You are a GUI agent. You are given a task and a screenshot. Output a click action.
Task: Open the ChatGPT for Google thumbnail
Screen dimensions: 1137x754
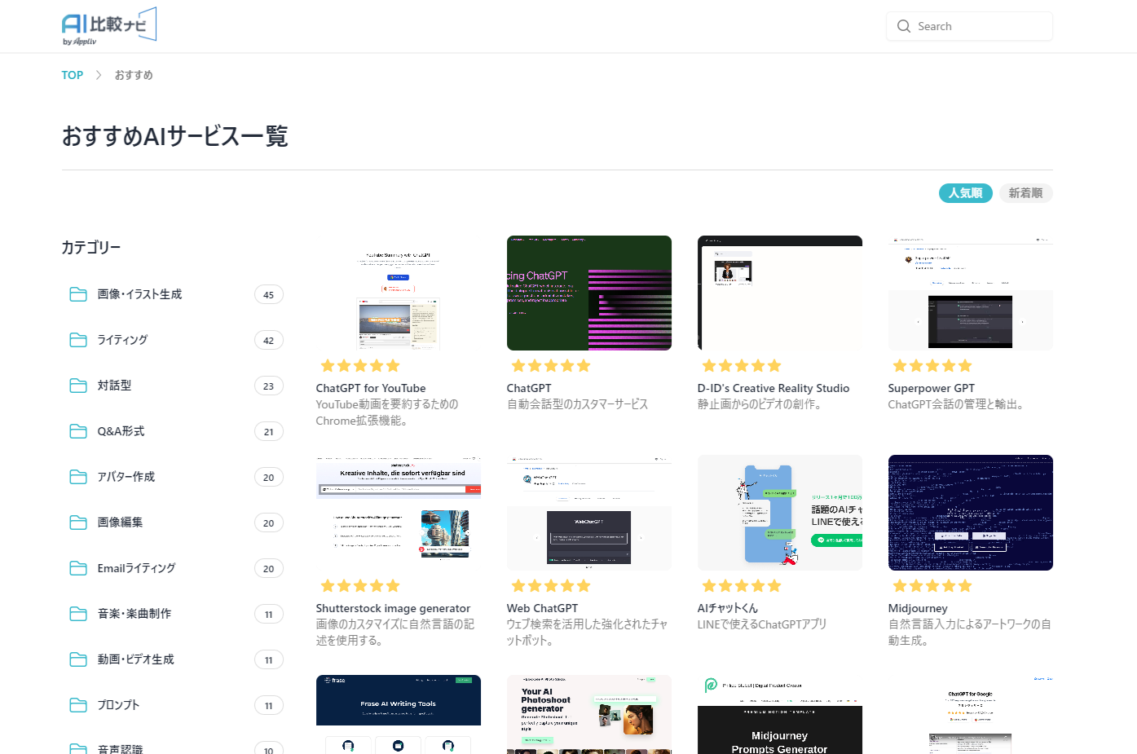pos(971,714)
